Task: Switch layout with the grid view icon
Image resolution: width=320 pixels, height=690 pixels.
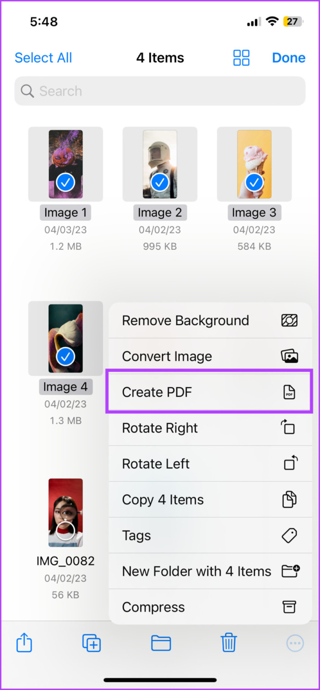Action: (241, 57)
